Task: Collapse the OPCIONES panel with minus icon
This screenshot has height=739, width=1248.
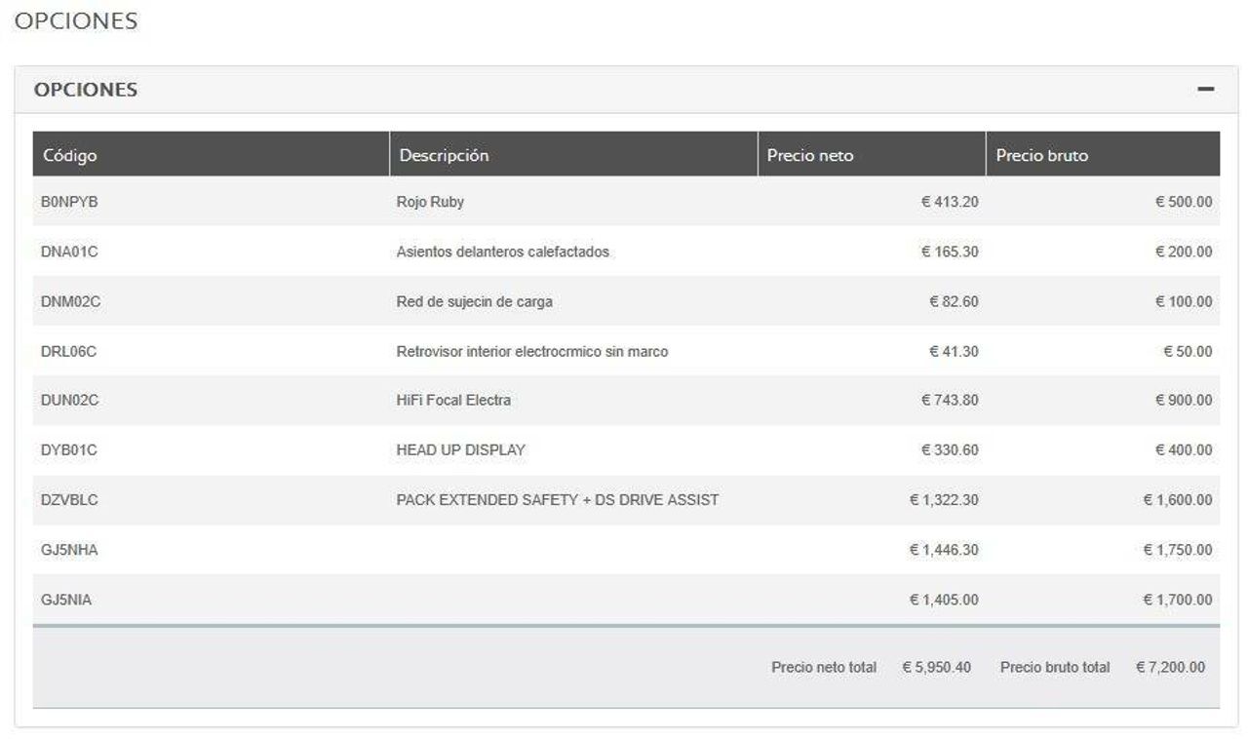Action: point(1206,90)
